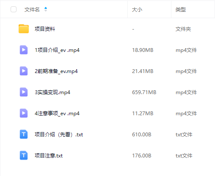
Task: Open the 项目资料 folder icon
Action: 24,29
